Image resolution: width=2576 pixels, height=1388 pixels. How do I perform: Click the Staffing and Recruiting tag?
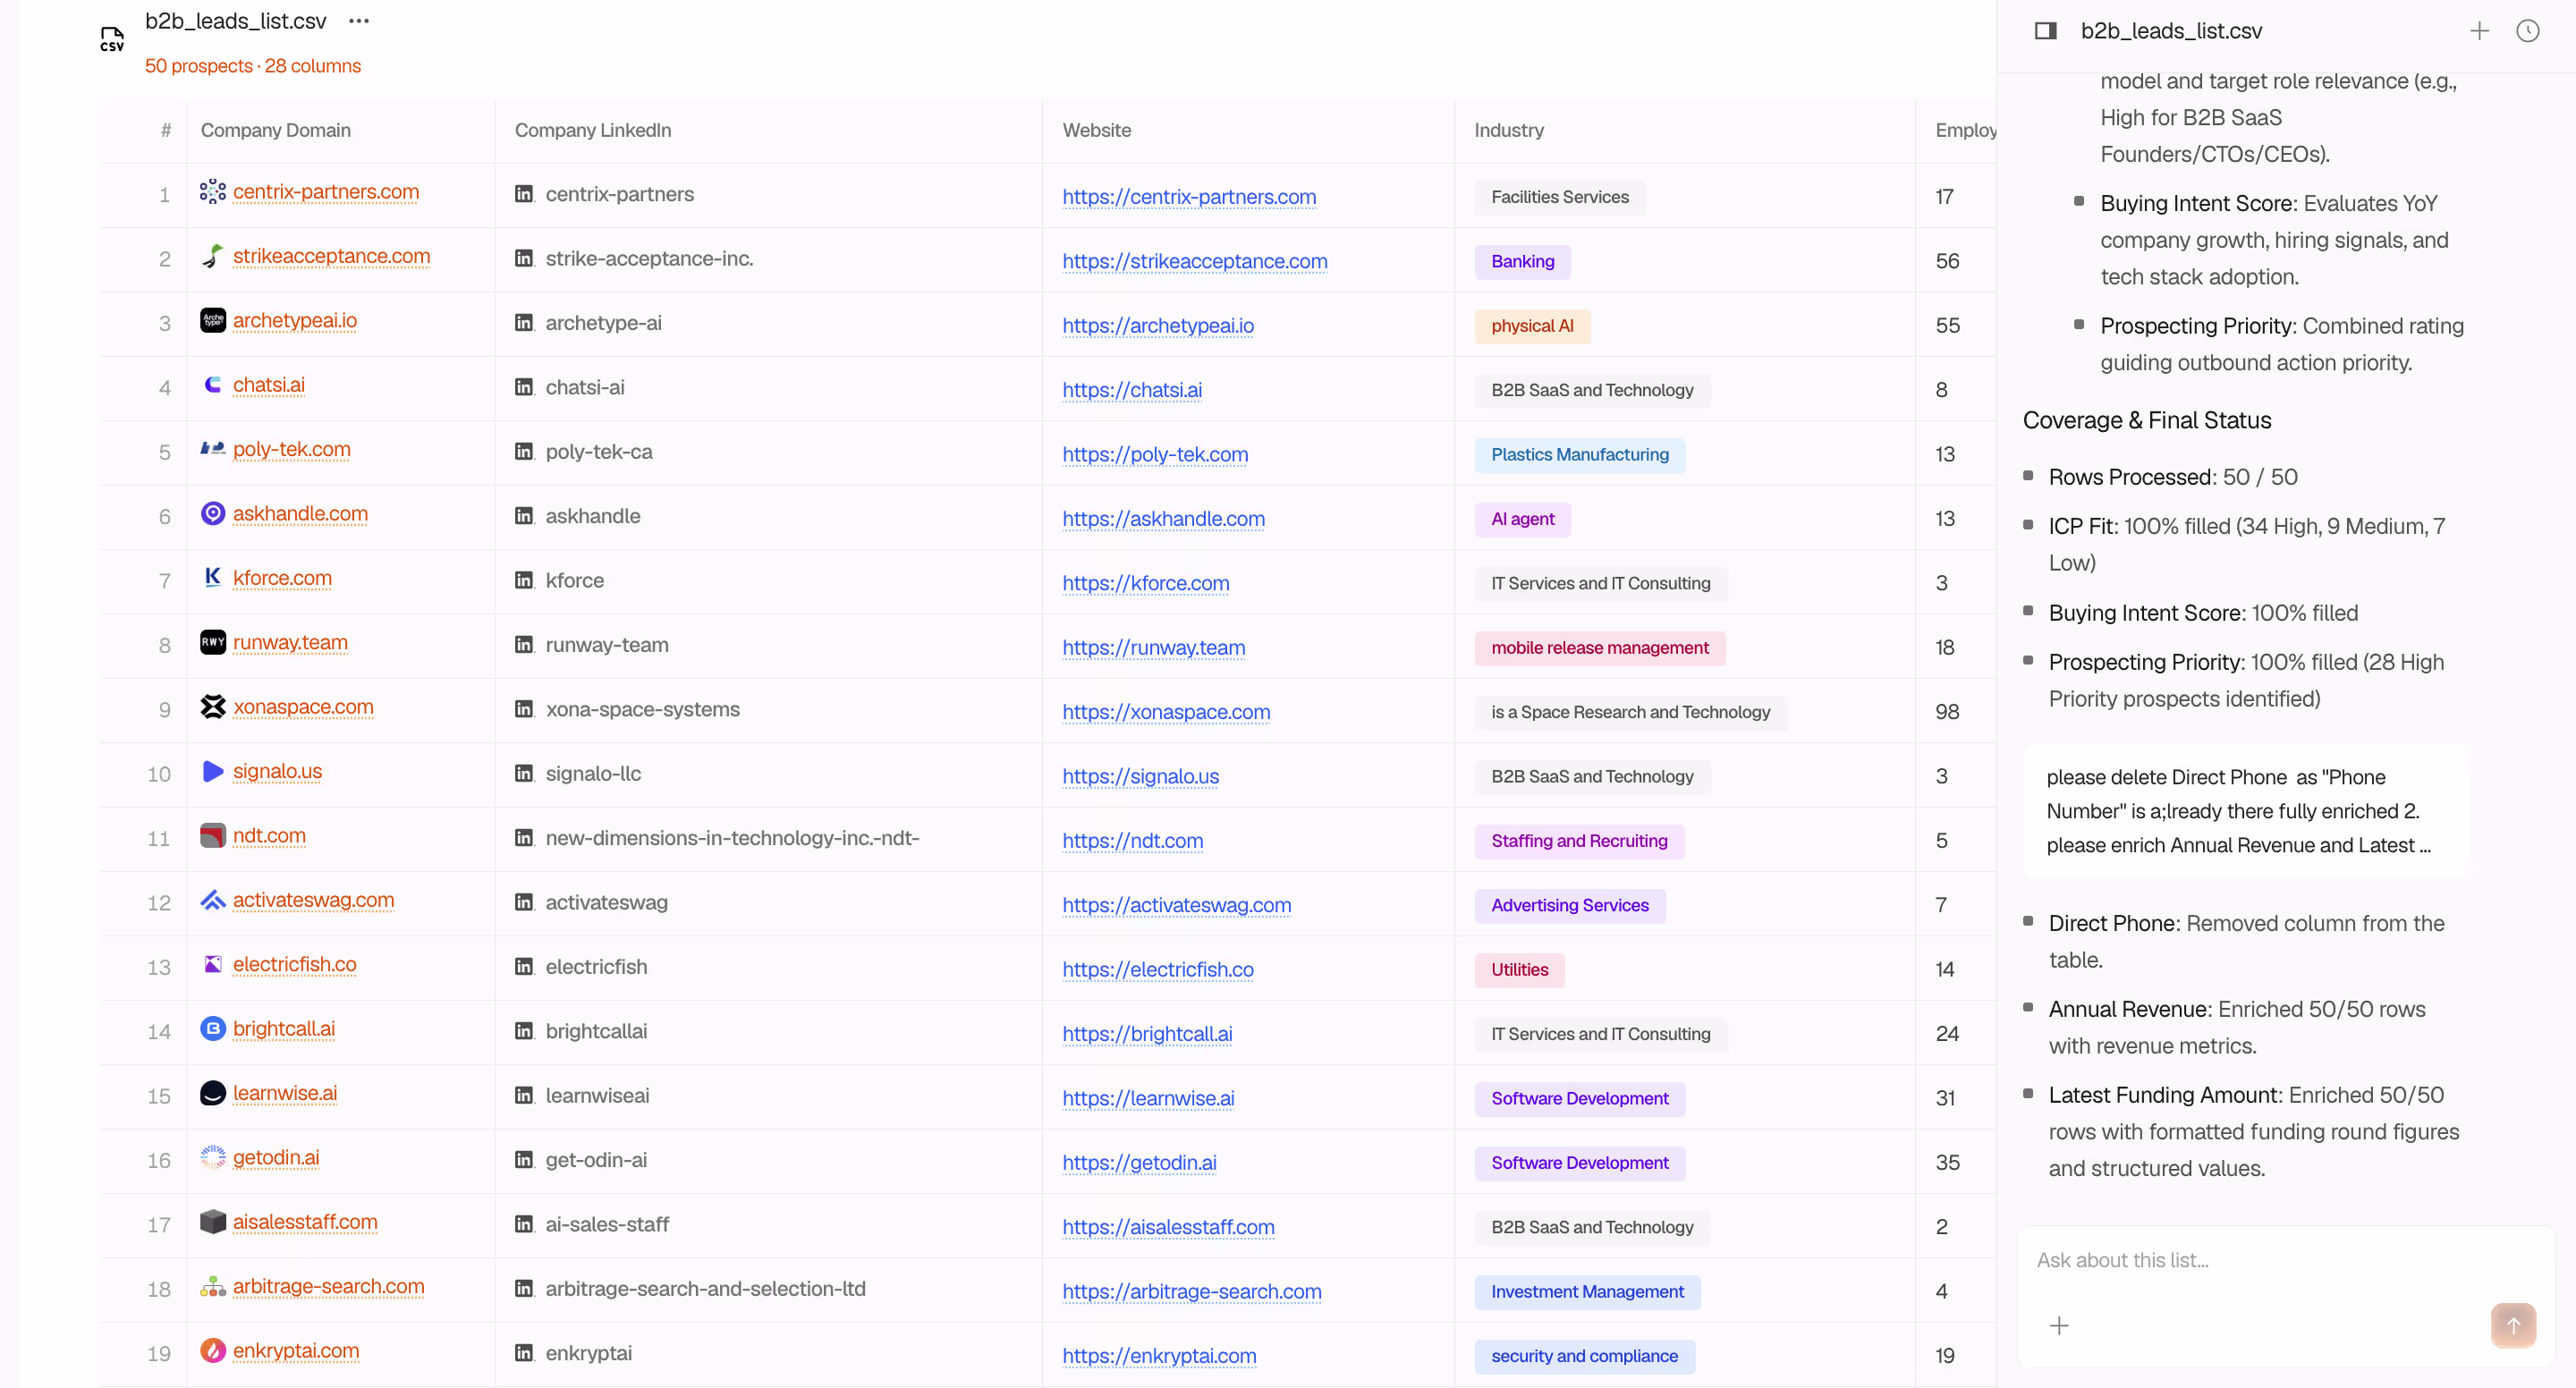click(x=1578, y=841)
